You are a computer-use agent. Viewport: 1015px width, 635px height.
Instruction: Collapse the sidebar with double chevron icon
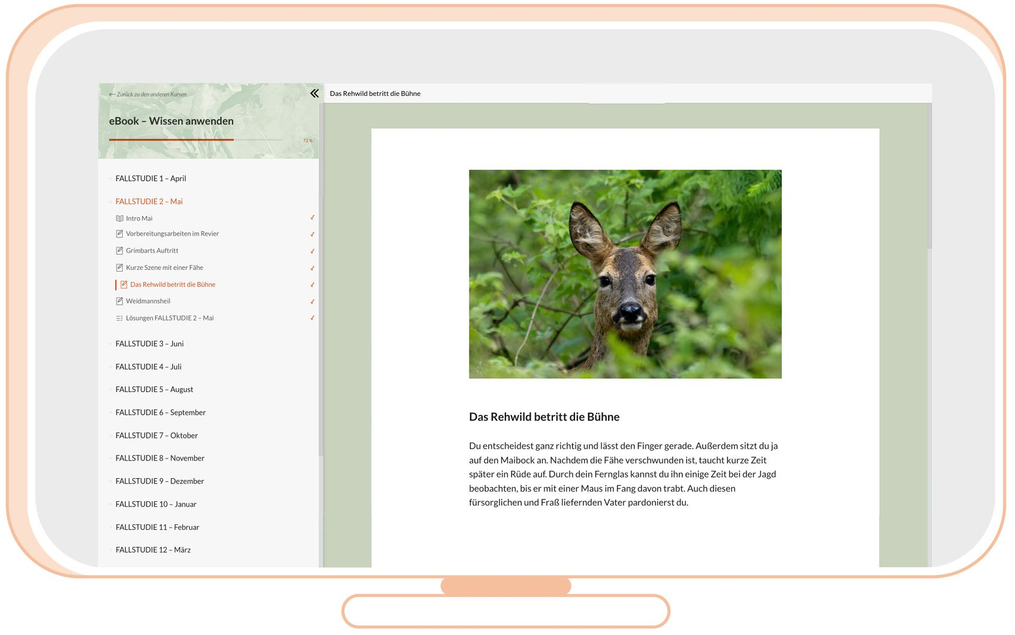[314, 93]
